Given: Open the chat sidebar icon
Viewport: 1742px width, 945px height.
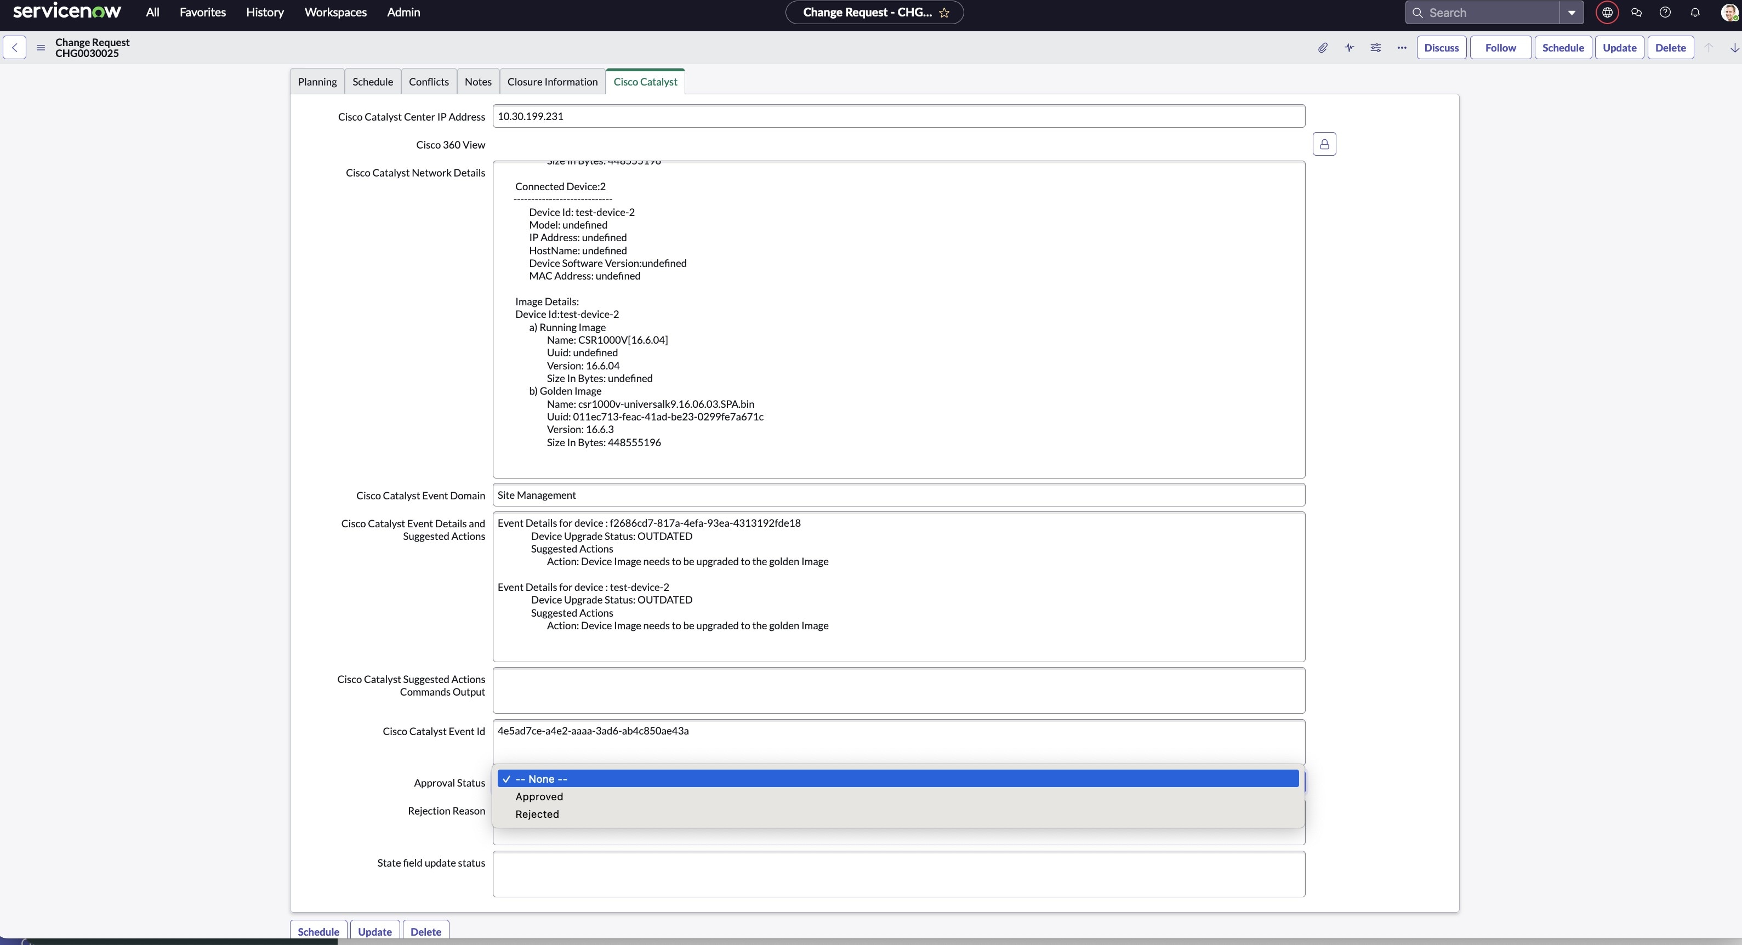Looking at the screenshot, I should click(x=1637, y=12).
